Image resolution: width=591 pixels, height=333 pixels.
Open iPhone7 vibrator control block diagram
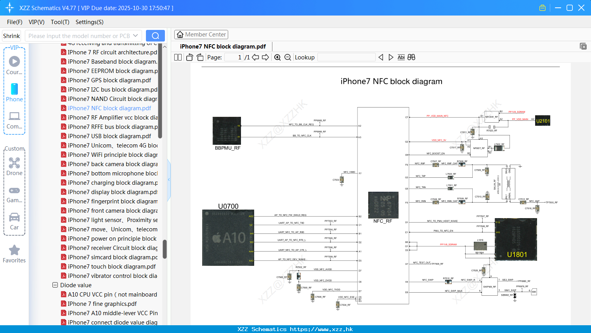tap(109, 276)
